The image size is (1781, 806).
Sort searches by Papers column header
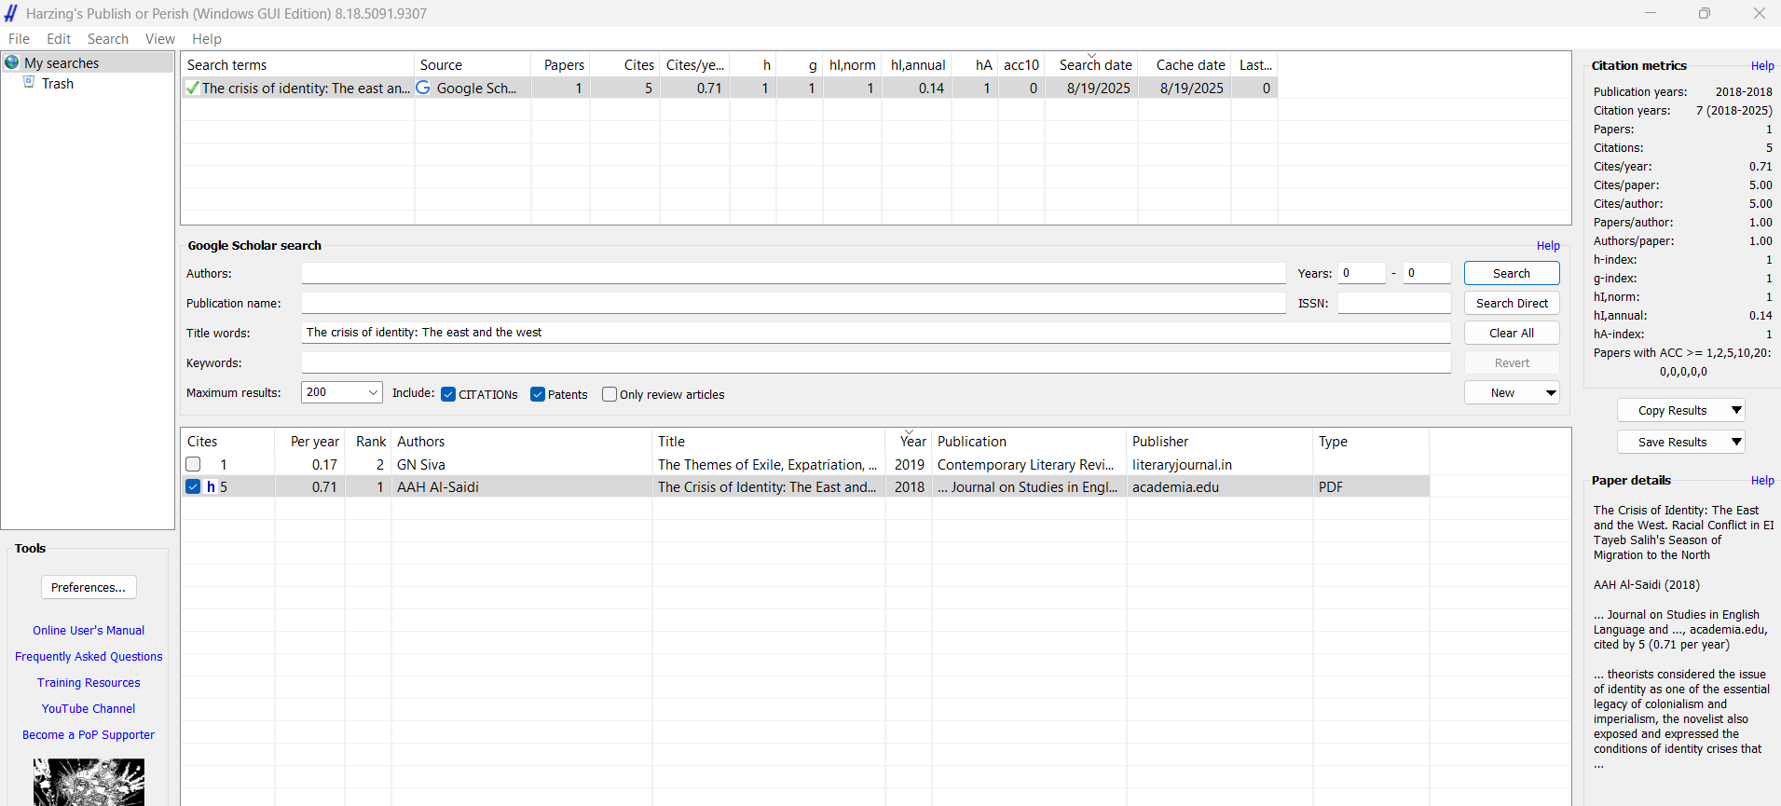(x=560, y=65)
